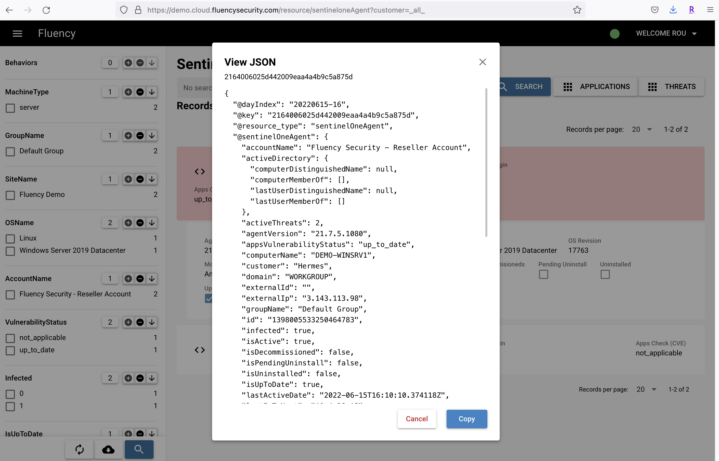Image resolution: width=719 pixels, height=461 pixels.
Task: Check Windows Server 2019 Datacenter checkbox
Action: [10, 251]
